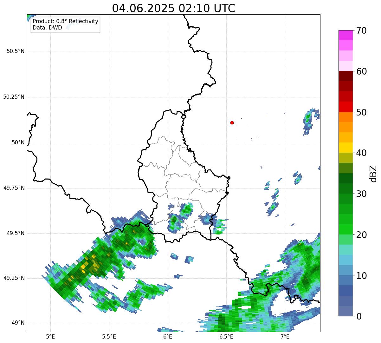Click the colorbar tick label 60

(x=361, y=71)
